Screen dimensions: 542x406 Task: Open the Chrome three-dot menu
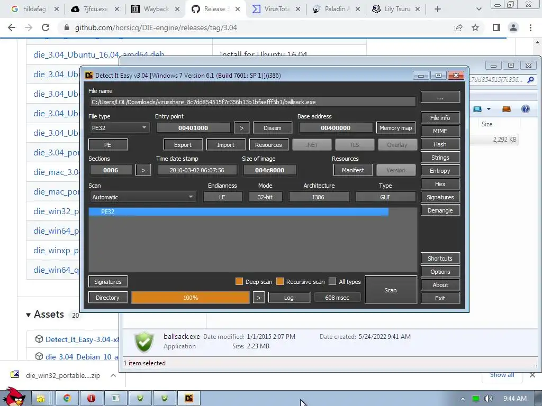pyautogui.click(x=530, y=27)
